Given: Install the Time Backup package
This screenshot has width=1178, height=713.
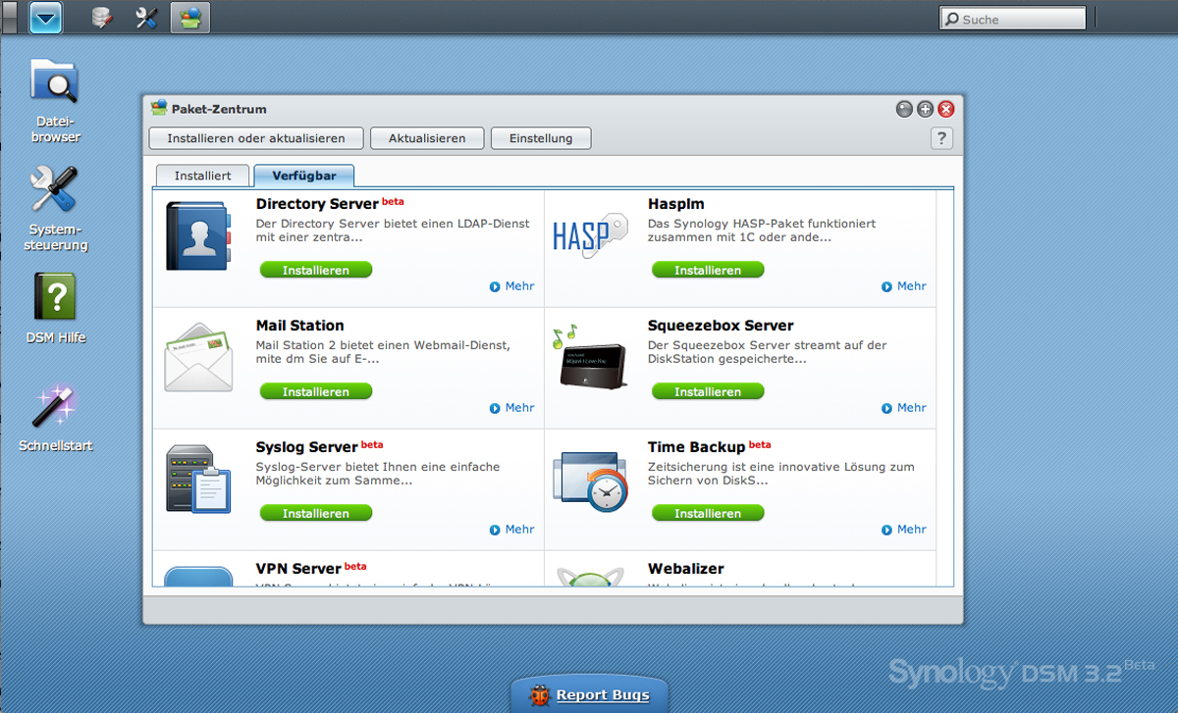Looking at the screenshot, I should (708, 513).
